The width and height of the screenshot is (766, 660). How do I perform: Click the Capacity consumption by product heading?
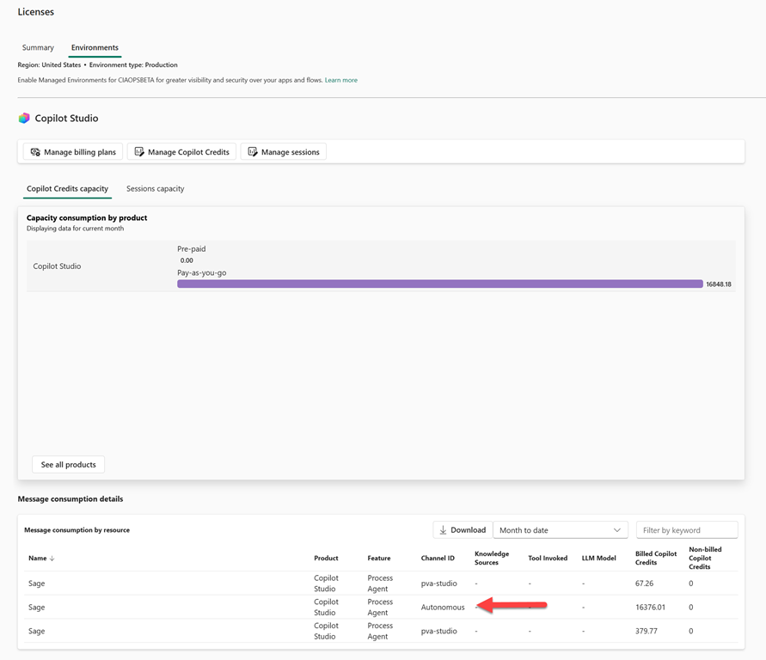[87, 217]
